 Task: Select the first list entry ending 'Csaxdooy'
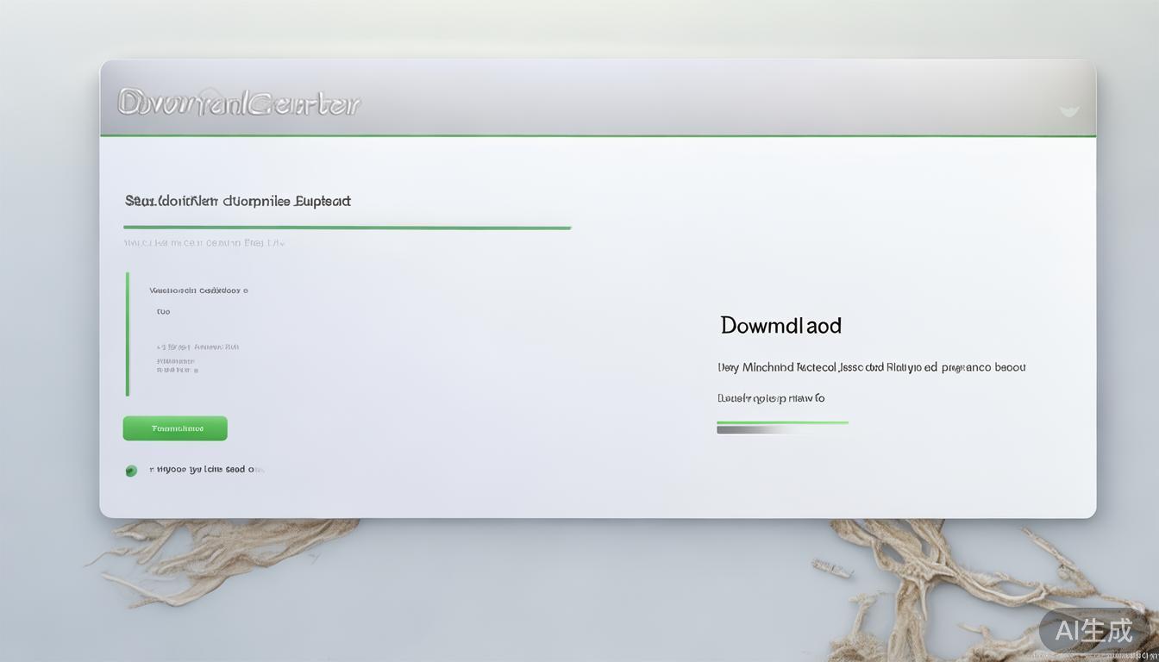coord(198,290)
